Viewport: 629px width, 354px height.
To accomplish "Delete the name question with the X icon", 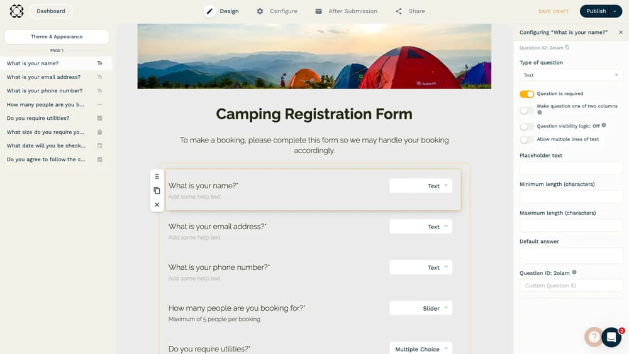I will pyautogui.click(x=157, y=205).
